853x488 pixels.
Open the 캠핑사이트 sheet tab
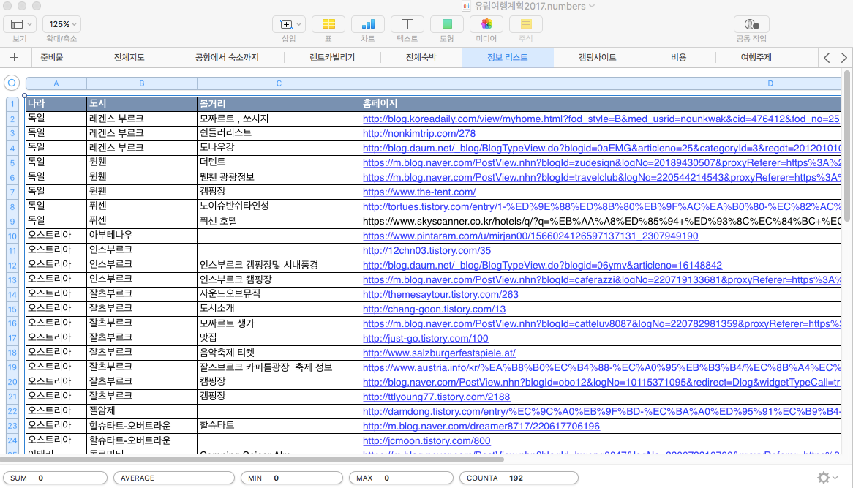[597, 57]
